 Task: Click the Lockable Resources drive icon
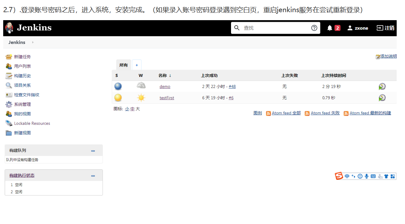coord(9,123)
